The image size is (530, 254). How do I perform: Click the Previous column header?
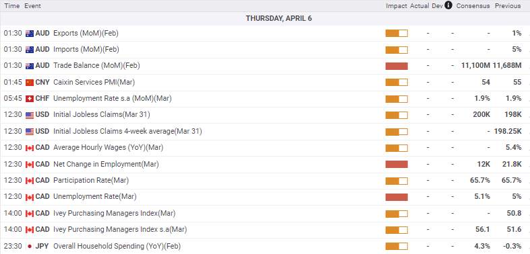click(508, 6)
